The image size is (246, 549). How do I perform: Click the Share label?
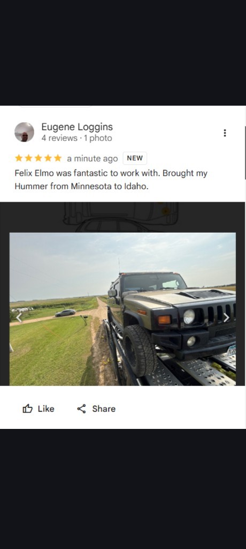(104, 409)
